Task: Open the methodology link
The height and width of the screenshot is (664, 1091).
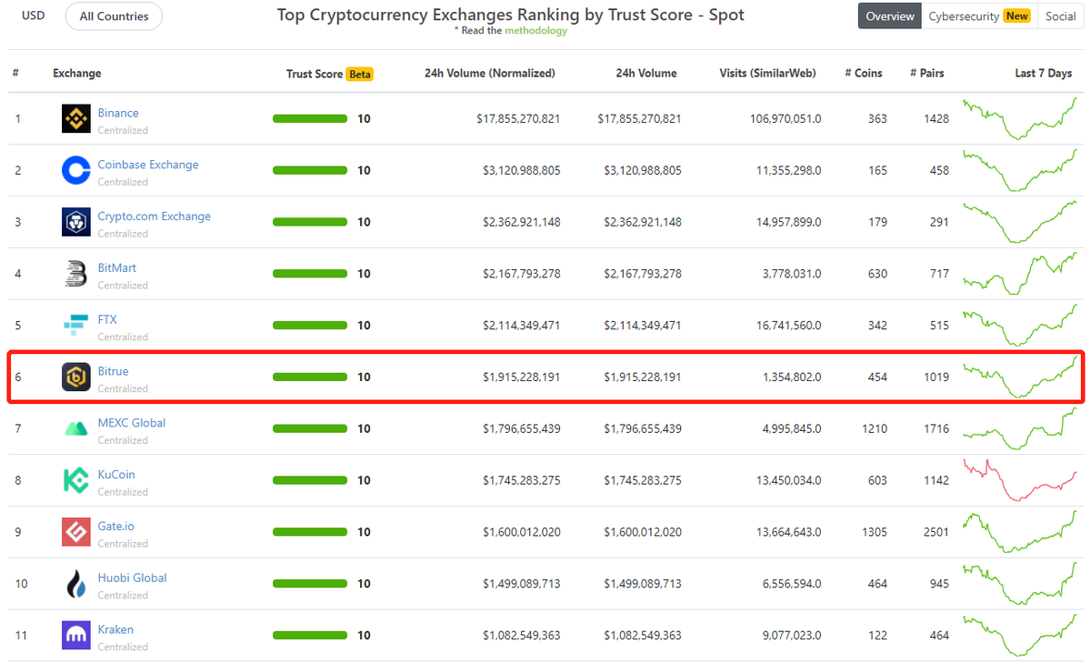Action: pos(536,30)
